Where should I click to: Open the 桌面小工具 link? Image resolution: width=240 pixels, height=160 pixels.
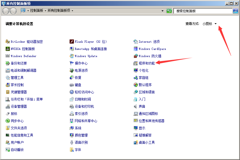pyautogui.click(x=147, y=142)
